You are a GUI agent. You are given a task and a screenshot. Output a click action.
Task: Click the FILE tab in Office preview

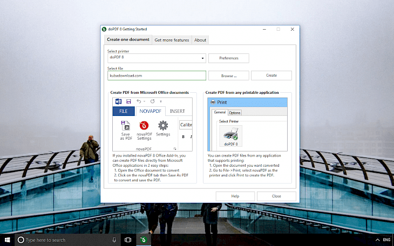pos(124,111)
